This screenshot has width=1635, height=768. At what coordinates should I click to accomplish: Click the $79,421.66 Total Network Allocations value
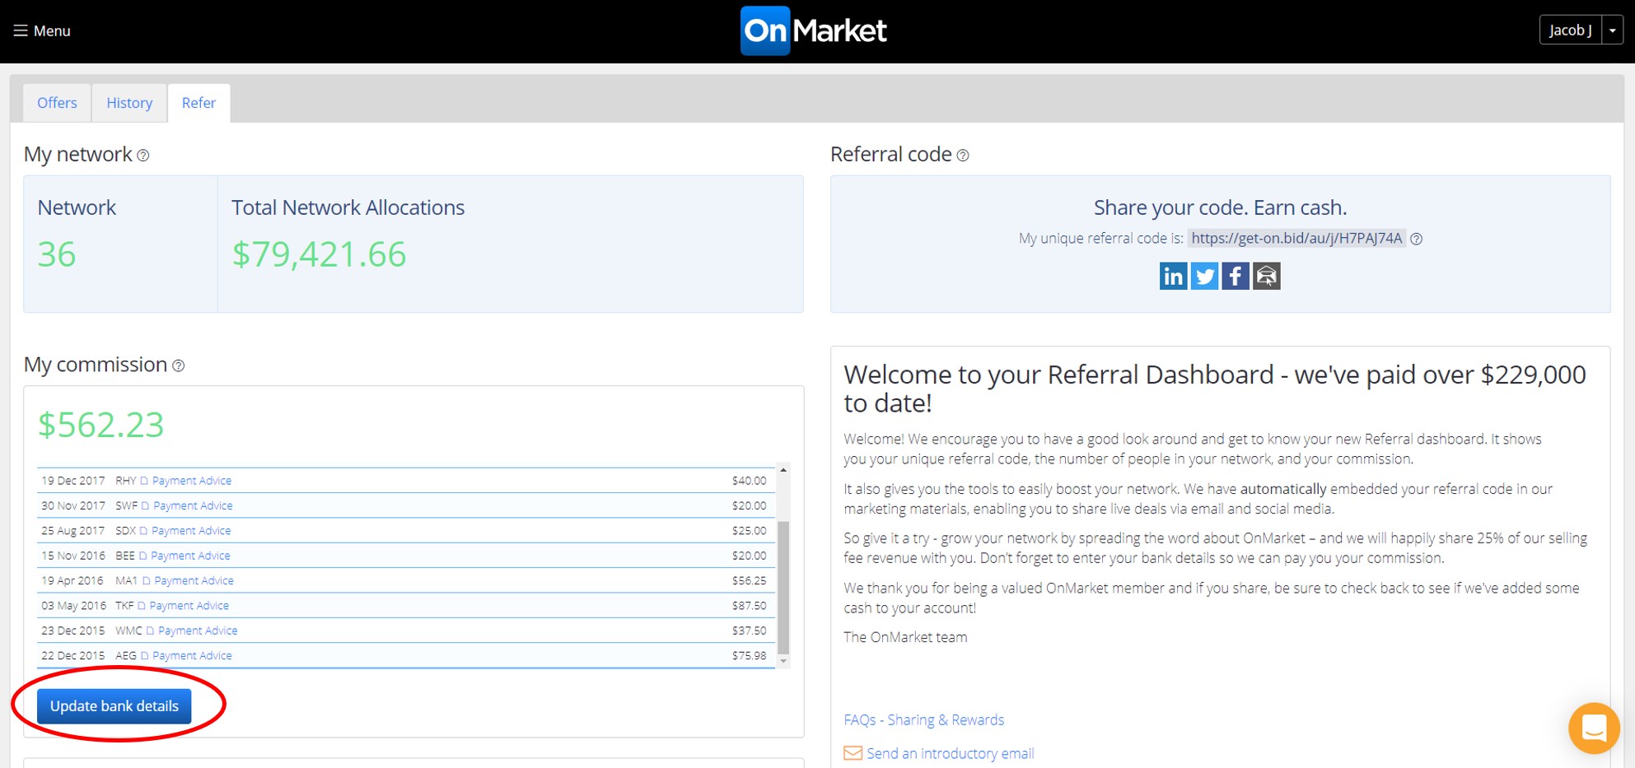tap(319, 254)
